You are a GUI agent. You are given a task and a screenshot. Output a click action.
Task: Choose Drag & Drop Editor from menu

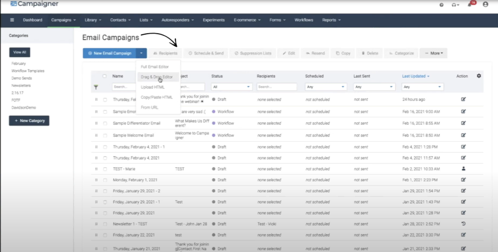[157, 77]
